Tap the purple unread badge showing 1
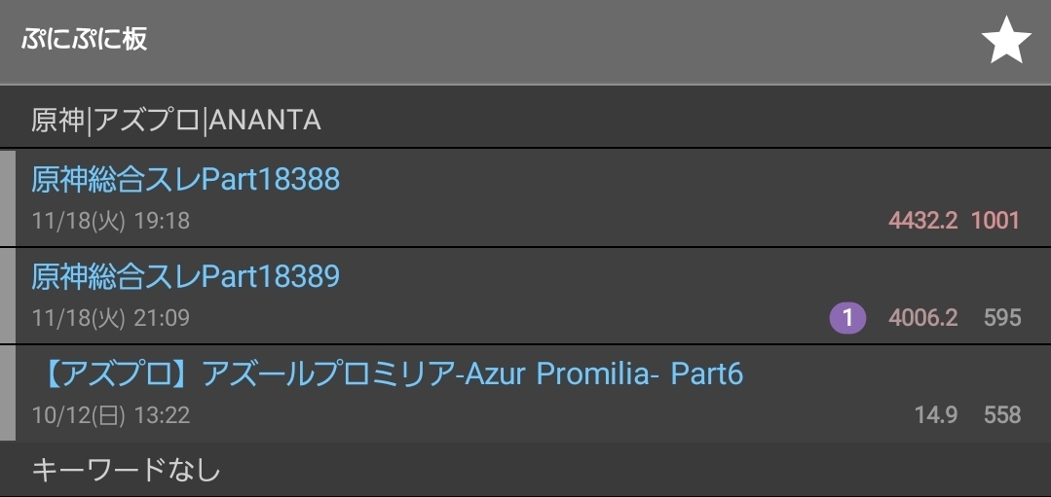Viewport: 1051px width, 497px height. [847, 317]
